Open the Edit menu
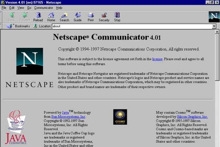 [12, 8]
